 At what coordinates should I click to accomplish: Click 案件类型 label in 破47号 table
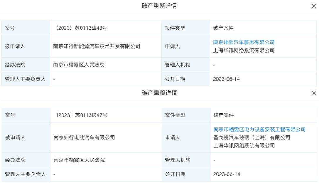175,115
